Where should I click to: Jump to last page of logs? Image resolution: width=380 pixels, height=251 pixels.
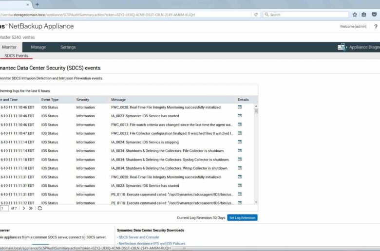(31, 208)
